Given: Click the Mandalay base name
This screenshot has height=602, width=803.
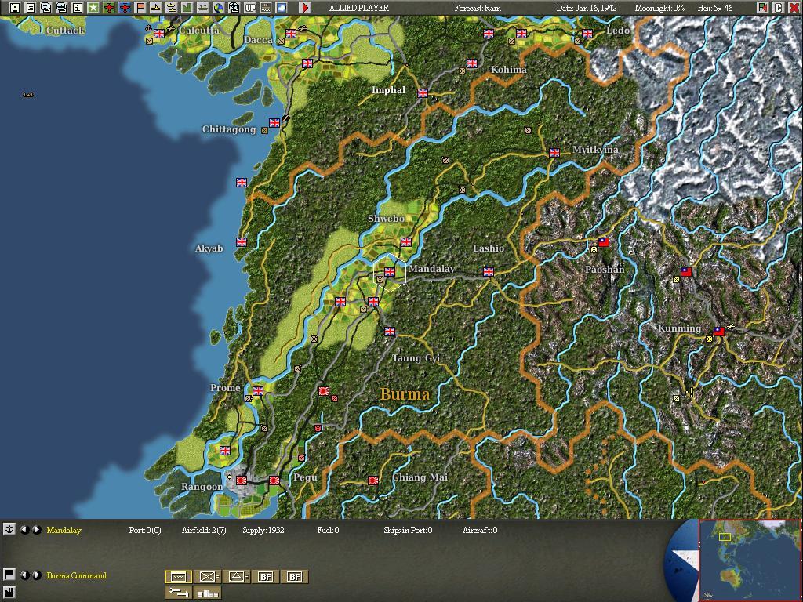Looking at the screenshot, I should 64,531.
